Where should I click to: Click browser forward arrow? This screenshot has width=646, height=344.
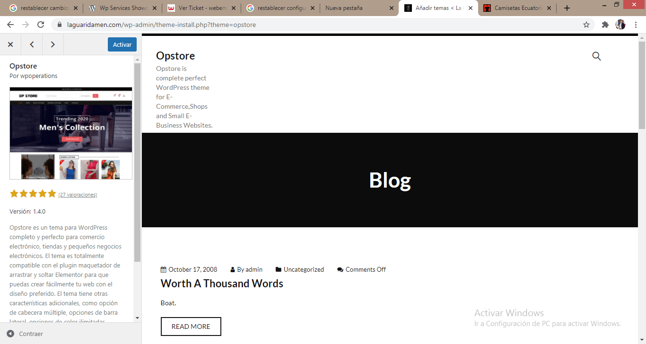coord(26,25)
